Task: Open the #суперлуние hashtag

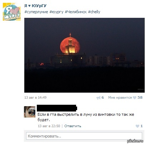Action: pos(36,12)
